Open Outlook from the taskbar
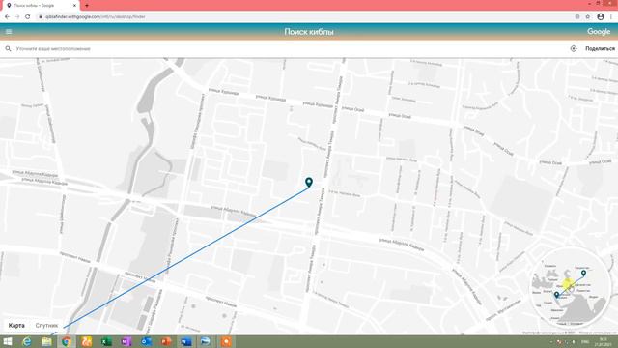The height and width of the screenshot is (348, 618). (x=146, y=341)
